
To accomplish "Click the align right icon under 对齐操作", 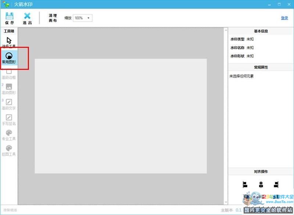I will [x=276, y=184].
